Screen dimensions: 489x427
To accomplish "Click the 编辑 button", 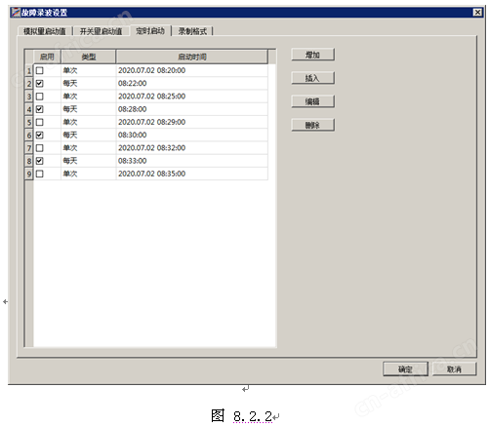I will click(x=312, y=101).
